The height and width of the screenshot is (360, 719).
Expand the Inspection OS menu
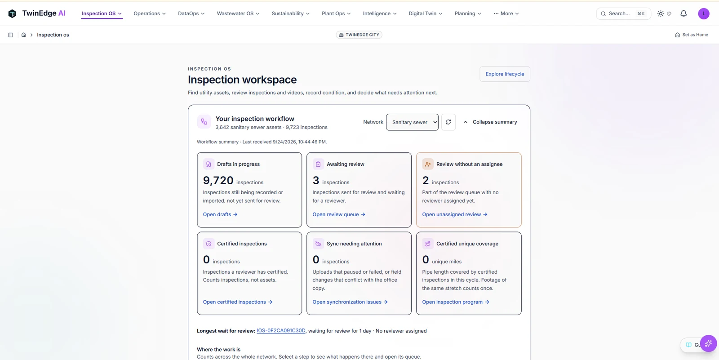click(x=102, y=14)
